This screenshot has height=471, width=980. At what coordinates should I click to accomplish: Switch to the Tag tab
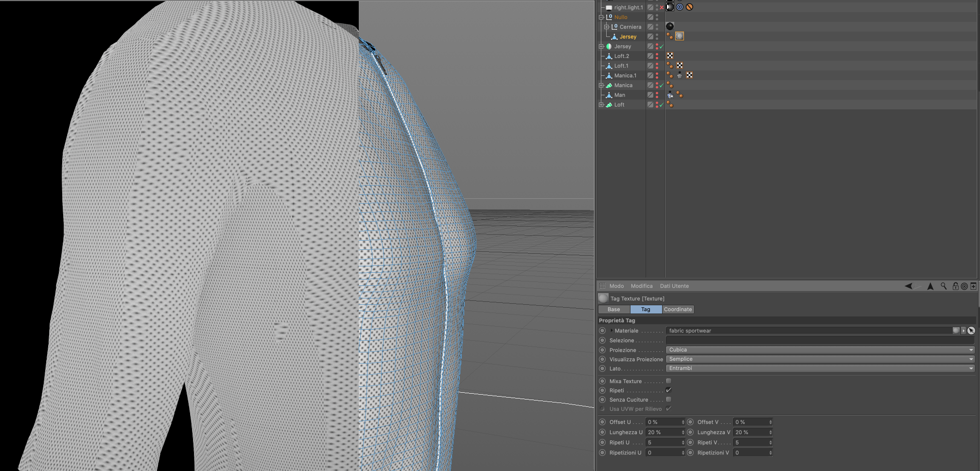[x=646, y=309]
